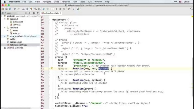This screenshot has height=109, width=194.
Task: Close the webpack.config.js tab
Action: coord(60,13)
